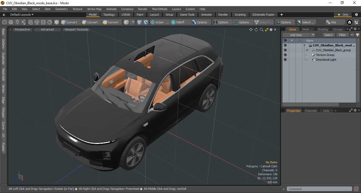Click the Unreal Engine logo icon
361x193 pixels.
click(356, 22)
